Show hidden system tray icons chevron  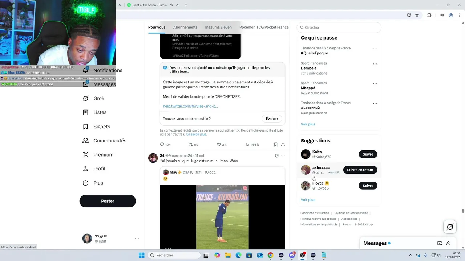[410, 255]
